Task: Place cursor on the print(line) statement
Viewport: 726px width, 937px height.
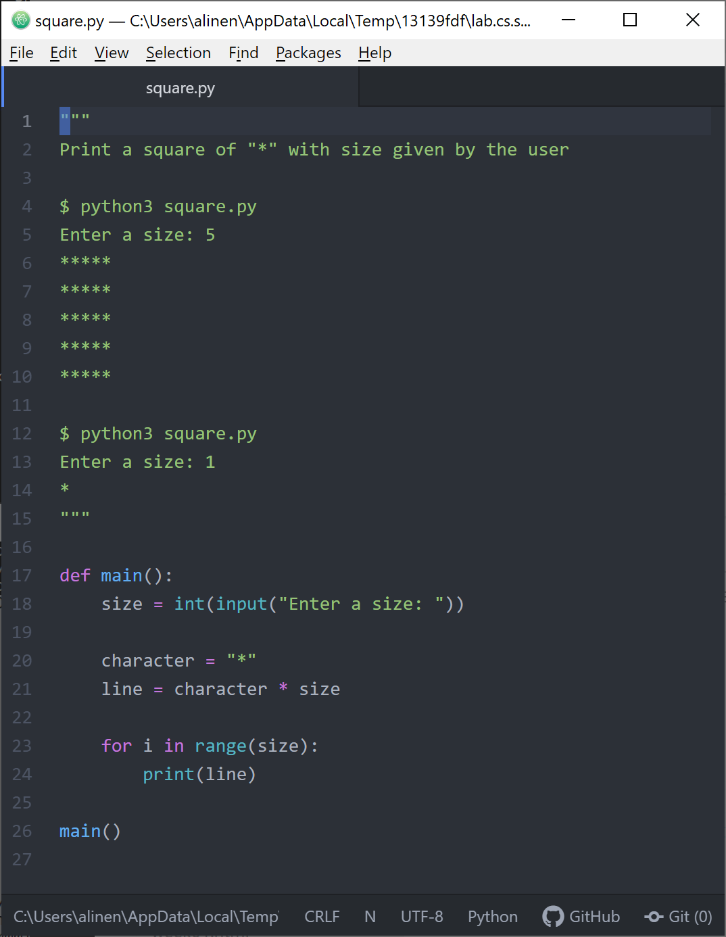Action: pyautogui.click(x=199, y=774)
